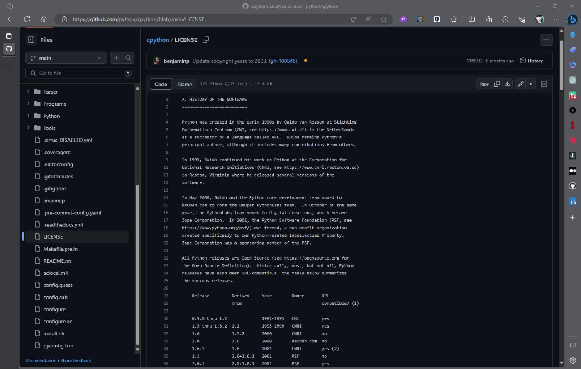Expand the Python folder

(28, 116)
